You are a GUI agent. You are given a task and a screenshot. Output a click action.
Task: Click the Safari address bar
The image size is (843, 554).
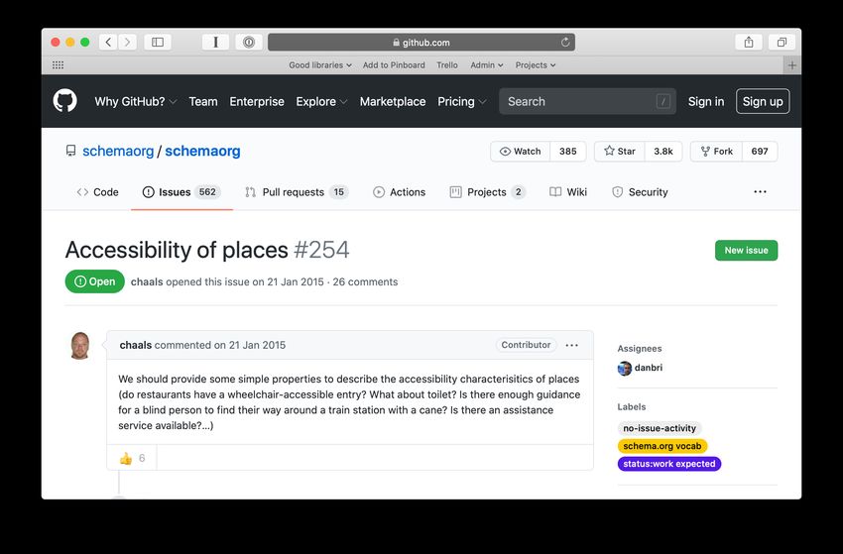click(421, 42)
